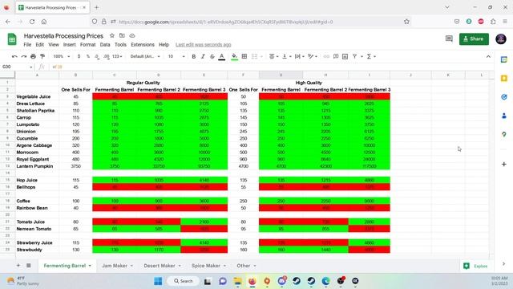Open Keep in the side panel
Viewport: 513px width, 289px height.
pos(504,79)
